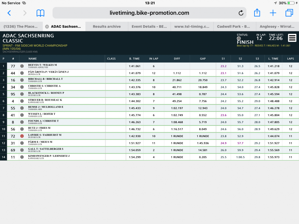Switch to the Anglesey - Wirral tab

[277, 27]
